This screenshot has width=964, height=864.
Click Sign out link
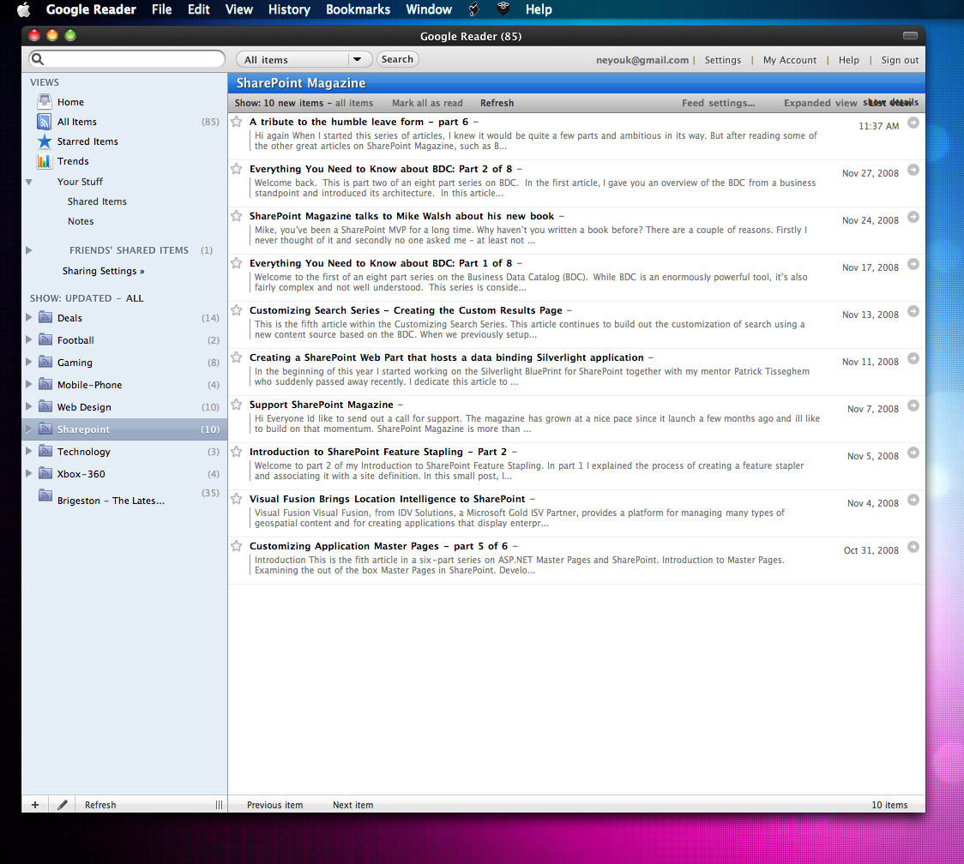coord(900,60)
